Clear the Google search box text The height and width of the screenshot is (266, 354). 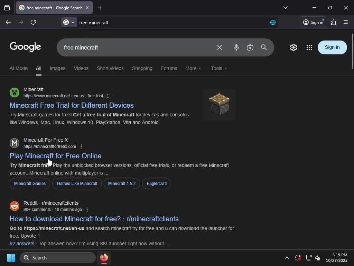[x=220, y=47]
